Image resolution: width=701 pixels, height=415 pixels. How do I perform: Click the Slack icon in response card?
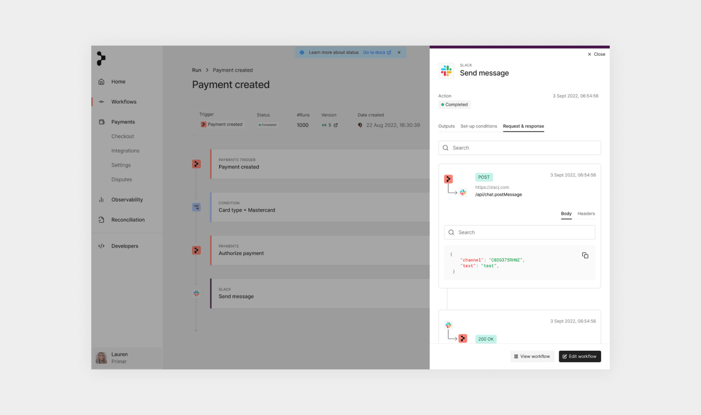tap(449, 325)
